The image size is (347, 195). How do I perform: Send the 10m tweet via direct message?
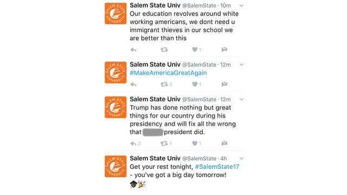click(224, 49)
